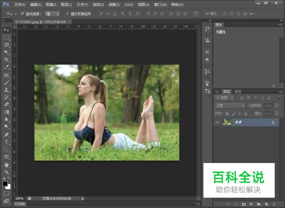Open the 图像(I) menu
285x208 pixels.
pyautogui.click(x=51, y=5)
